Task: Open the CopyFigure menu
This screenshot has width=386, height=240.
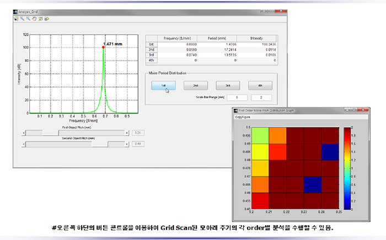Action: pos(244,117)
